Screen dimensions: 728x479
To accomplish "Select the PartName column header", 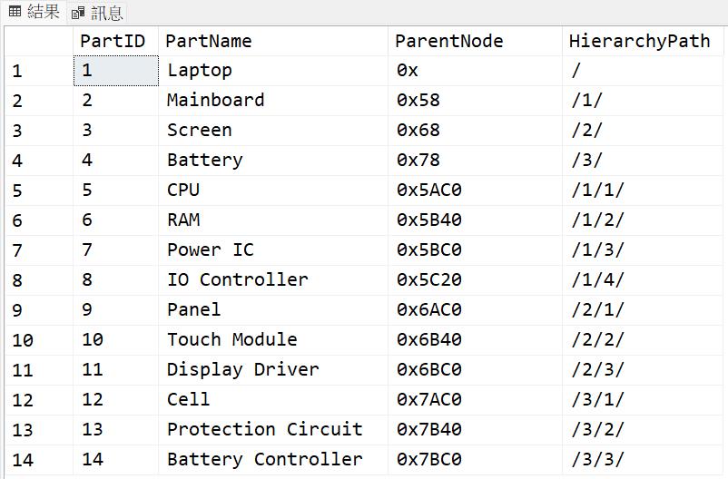I will [x=209, y=41].
